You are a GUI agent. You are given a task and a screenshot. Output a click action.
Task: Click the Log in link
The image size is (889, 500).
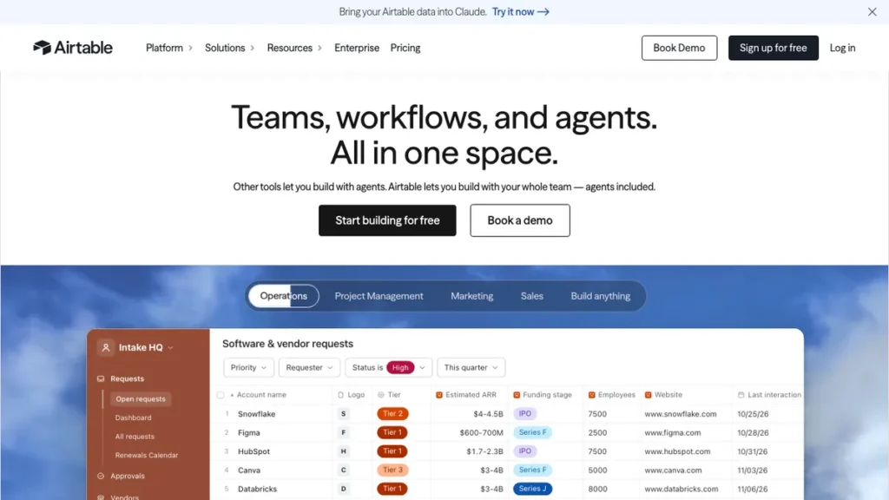[842, 48]
